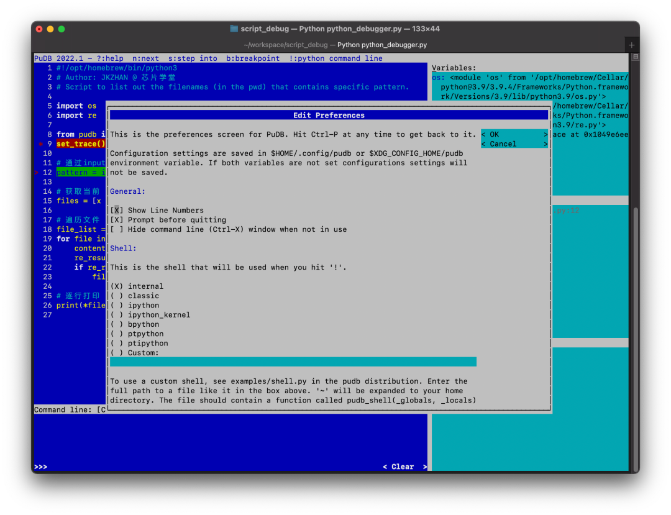Click the '?:help' hint in header

(110, 58)
